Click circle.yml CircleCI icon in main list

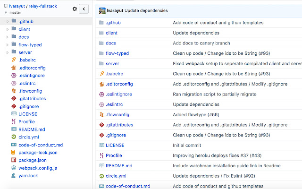pos(101,176)
